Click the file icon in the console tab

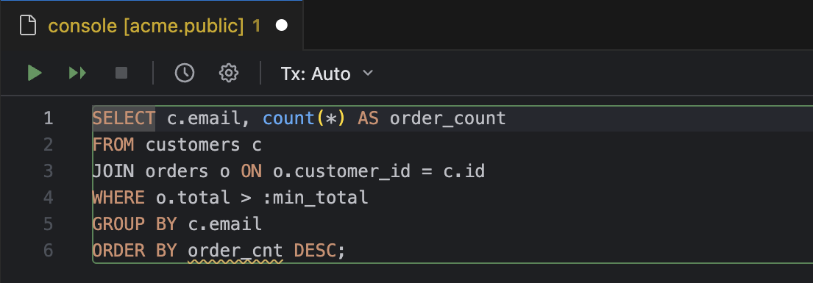click(28, 26)
